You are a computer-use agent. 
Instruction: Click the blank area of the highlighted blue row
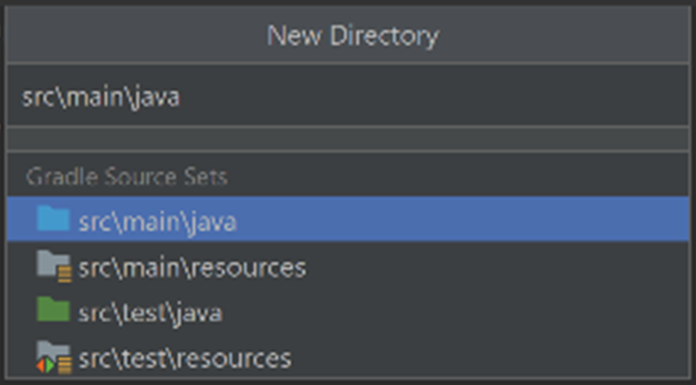click(461, 219)
